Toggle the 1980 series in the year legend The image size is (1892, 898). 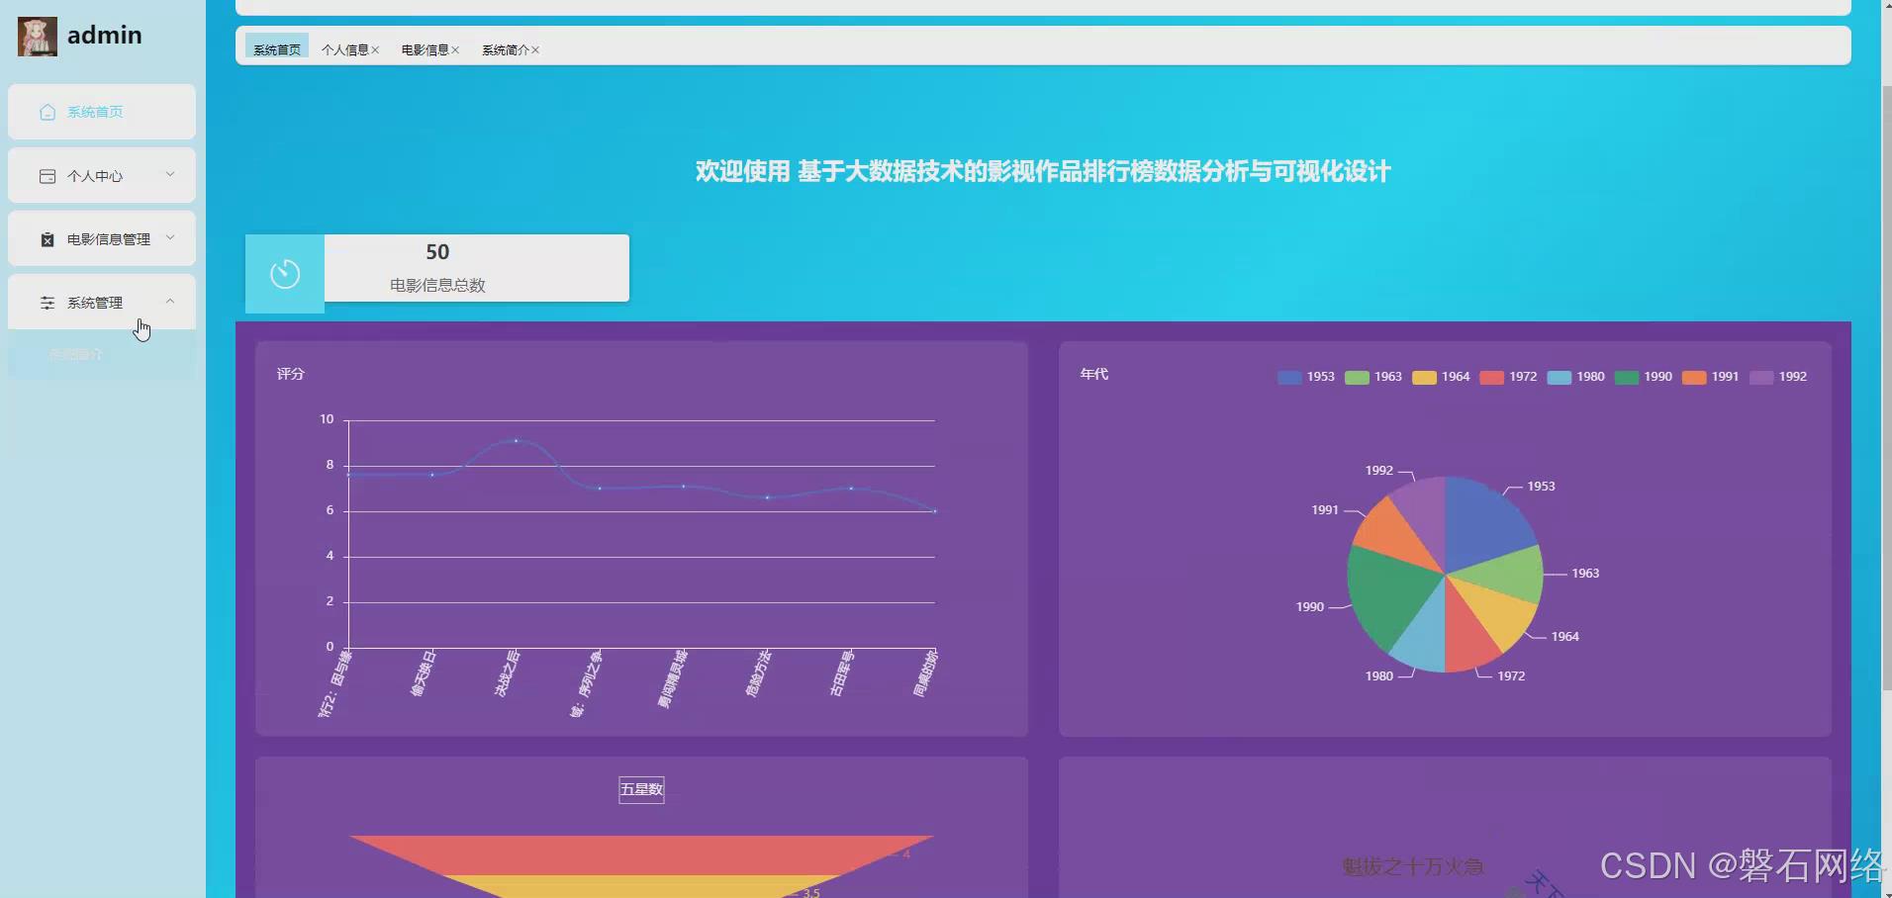1575,377
